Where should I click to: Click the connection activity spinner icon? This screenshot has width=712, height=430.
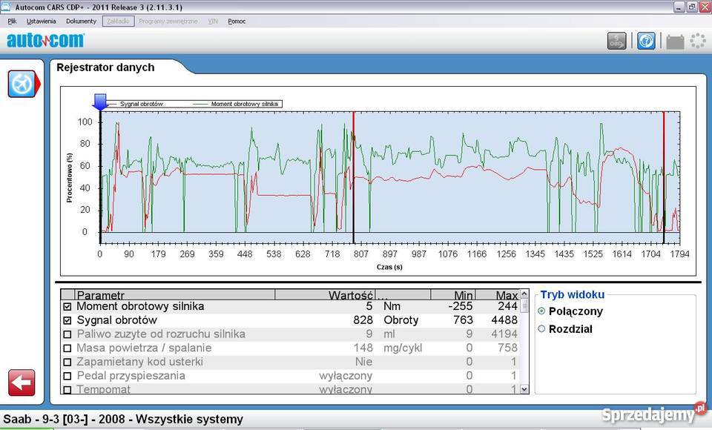point(697,41)
